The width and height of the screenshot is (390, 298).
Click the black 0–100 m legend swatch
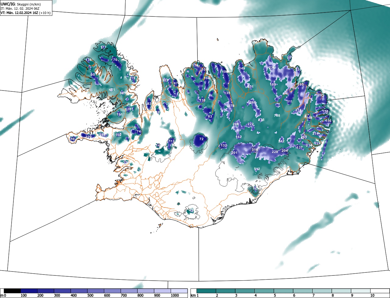[12, 291]
